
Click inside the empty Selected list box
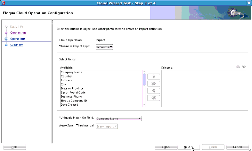(204, 88)
